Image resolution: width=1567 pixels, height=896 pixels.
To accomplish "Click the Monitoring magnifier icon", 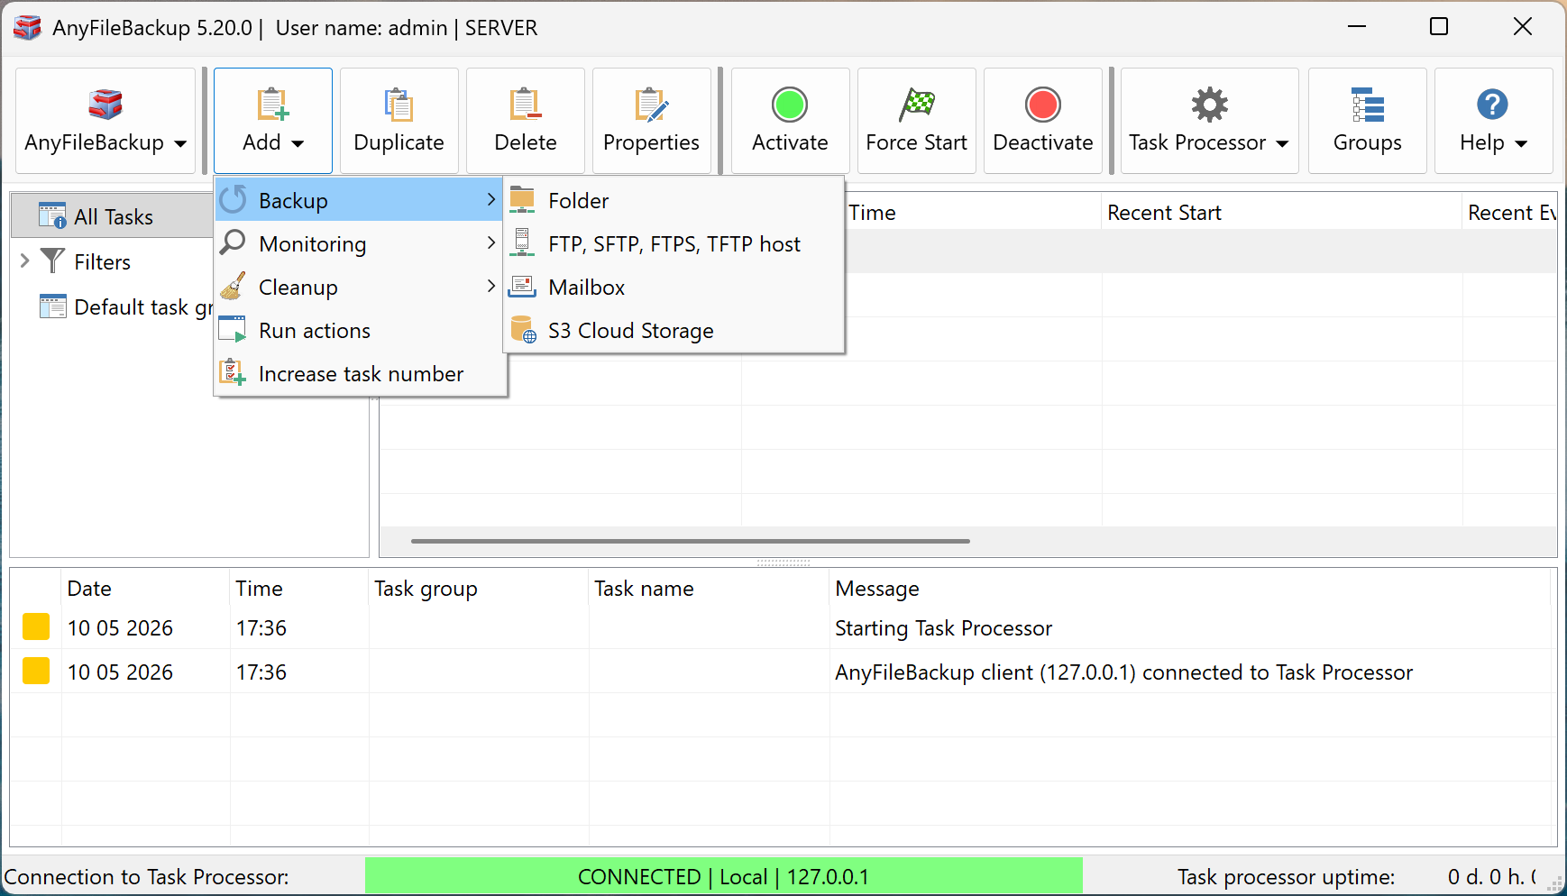I will coord(234,242).
